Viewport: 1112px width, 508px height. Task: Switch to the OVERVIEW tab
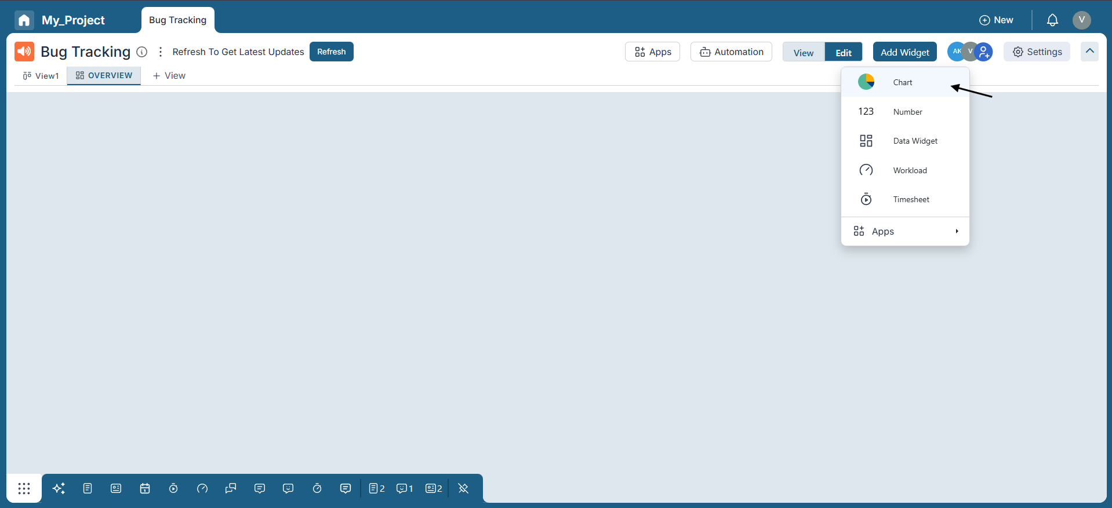[104, 75]
